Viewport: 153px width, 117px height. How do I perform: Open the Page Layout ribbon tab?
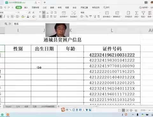35,8
